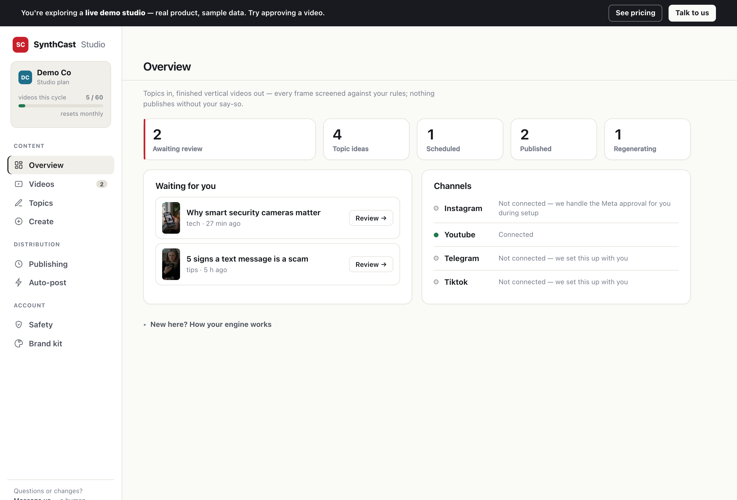Screen dimensions: 737x500
Task: Click the green Youtube connected dot
Action: [x=436, y=235]
